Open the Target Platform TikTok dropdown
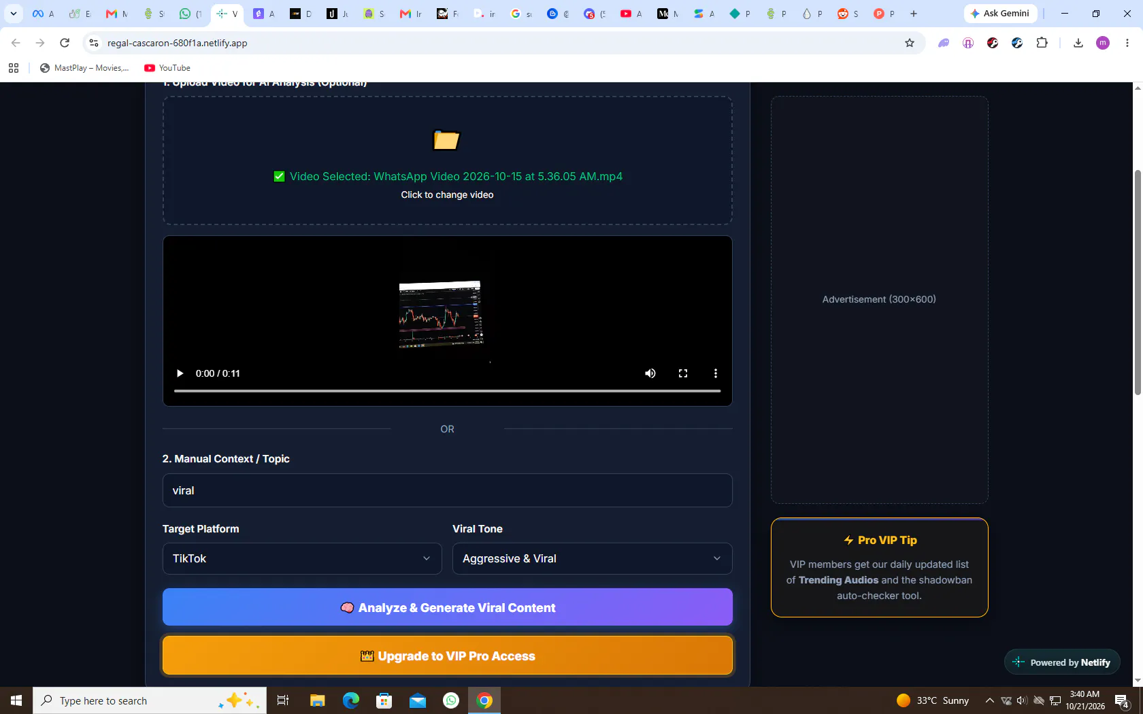Image resolution: width=1143 pixels, height=714 pixels. pyautogui.click(x=302, y=558)
